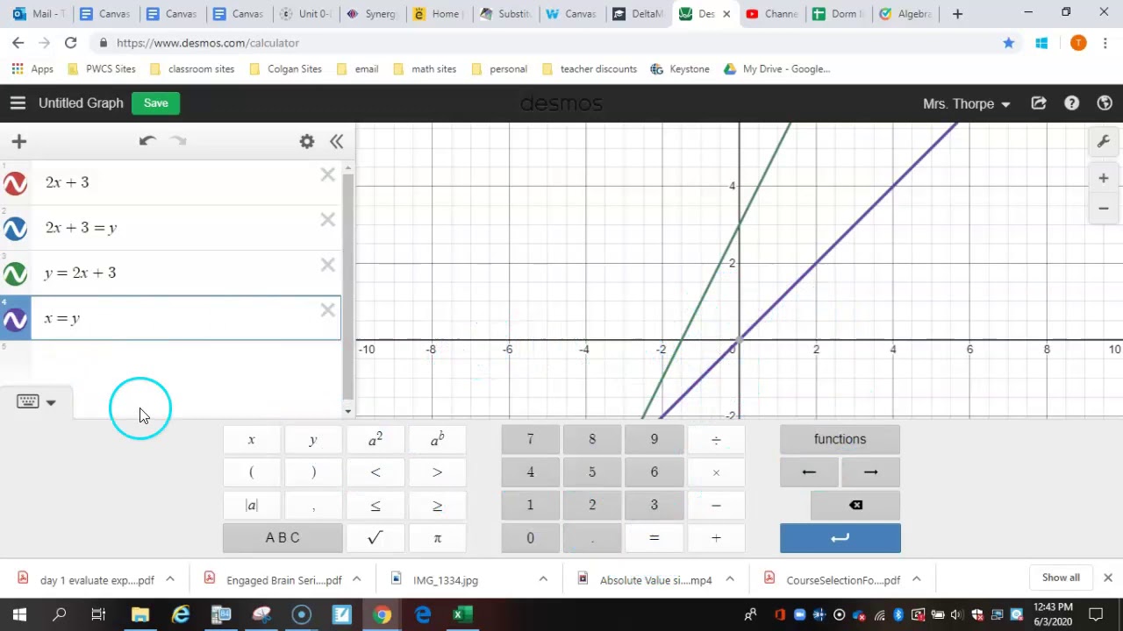This screenshot has height=631, width=1123.
Task: Open the Desmos hamburger menu
Action: (18, 103)
